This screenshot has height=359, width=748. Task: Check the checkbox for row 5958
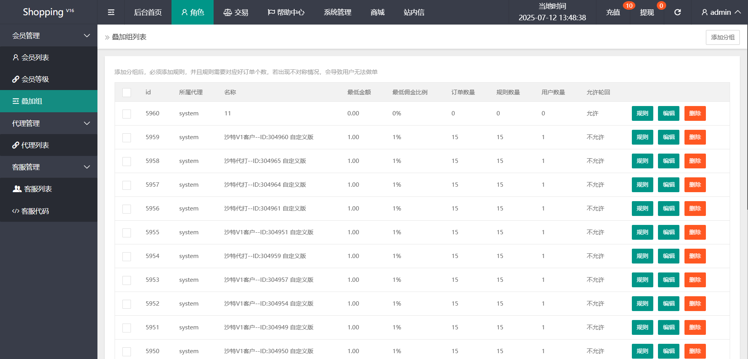tap(127, 161)
